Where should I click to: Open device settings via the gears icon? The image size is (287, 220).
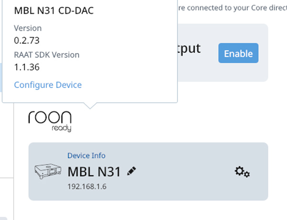point(242,171)
